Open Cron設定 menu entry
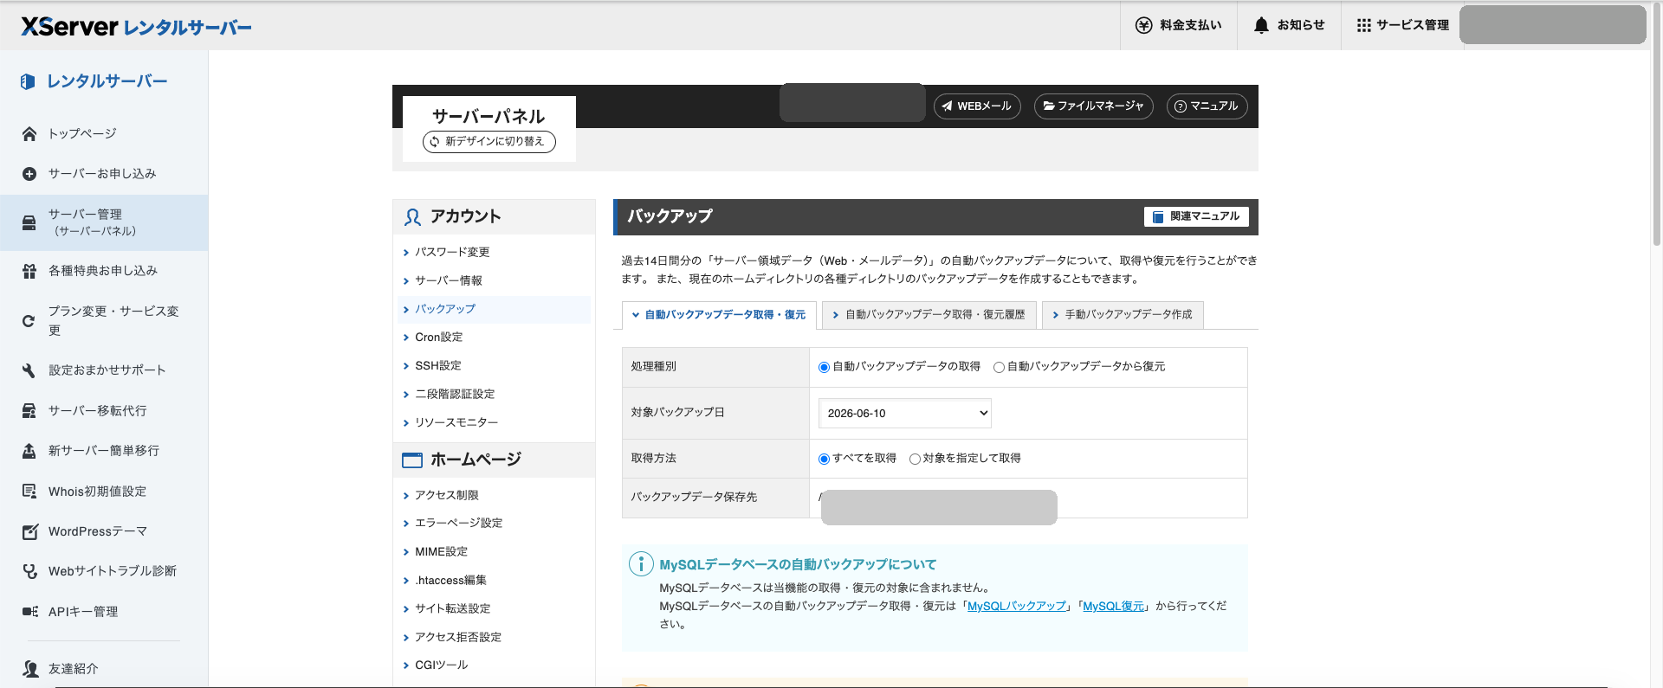This screenshot has height=688, width=1663. [x=439, y=338]
